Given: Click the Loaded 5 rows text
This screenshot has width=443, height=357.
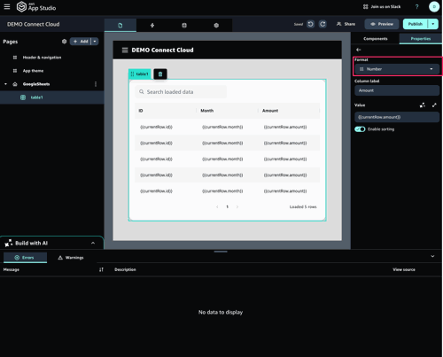Looking at the screenshot, I should (303, 206).
